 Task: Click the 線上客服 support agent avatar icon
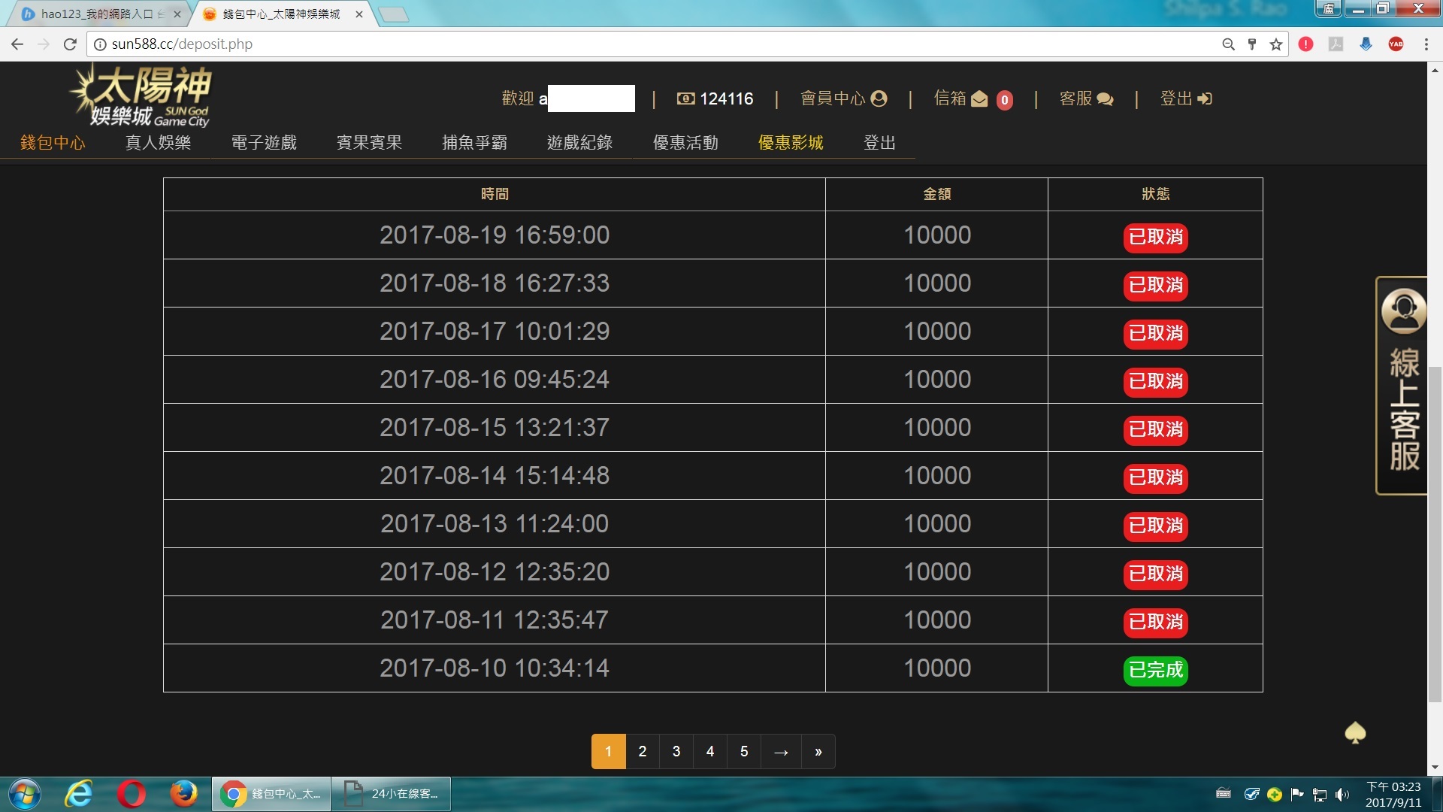coord(1403,310)
